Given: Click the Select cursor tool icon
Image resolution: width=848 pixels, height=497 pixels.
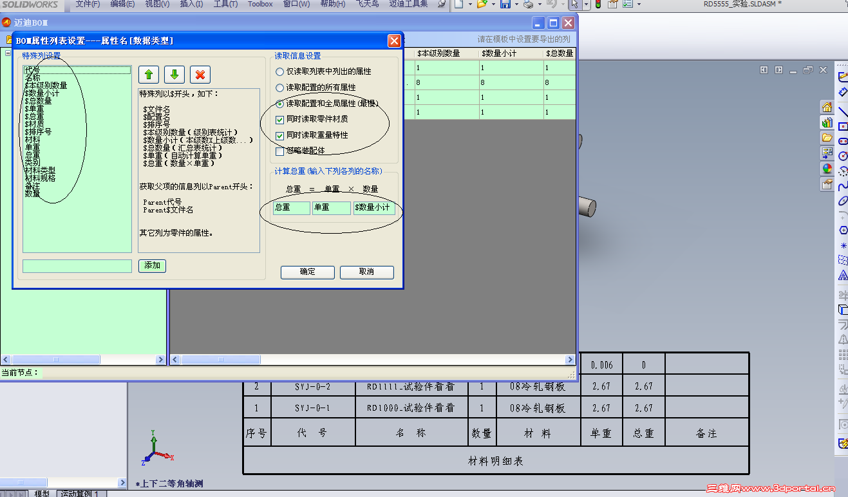Looking at the screenshot, I should pyautogui.click(x=575, y=5).
